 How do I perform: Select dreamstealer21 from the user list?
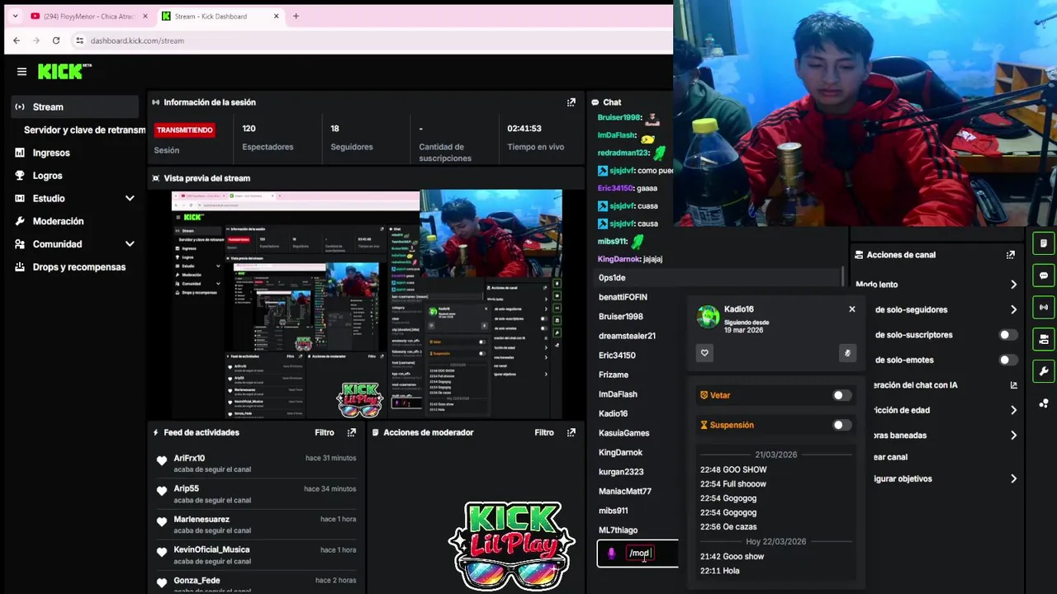click(x=627, y=336)
